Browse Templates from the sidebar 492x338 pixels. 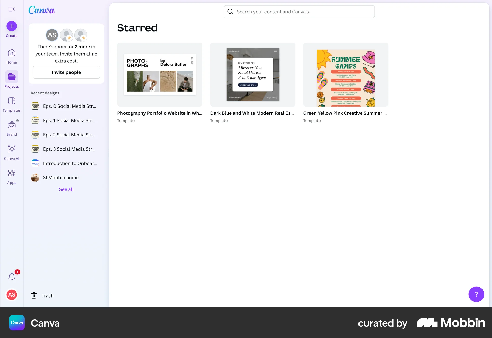pyautogui.click(x=11, y=104)
